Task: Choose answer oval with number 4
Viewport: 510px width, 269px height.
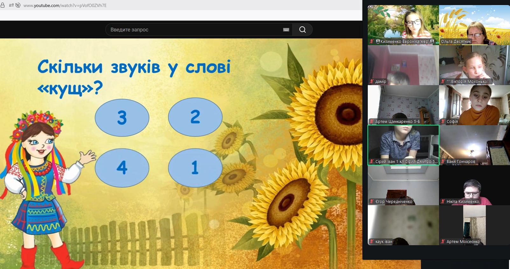Action: (x=122, y=168)
